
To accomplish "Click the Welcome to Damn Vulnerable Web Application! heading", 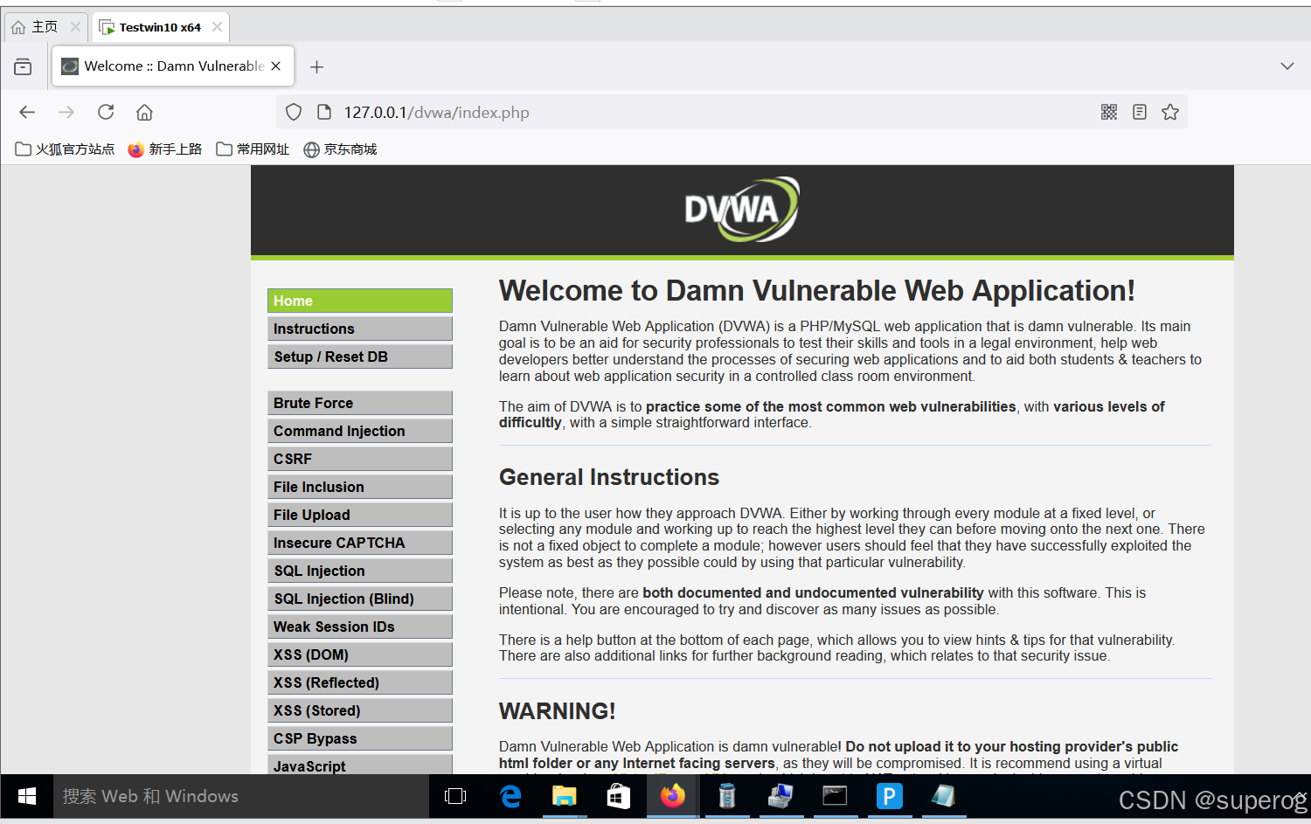I will pyautogui.click(x=817, y=290).
